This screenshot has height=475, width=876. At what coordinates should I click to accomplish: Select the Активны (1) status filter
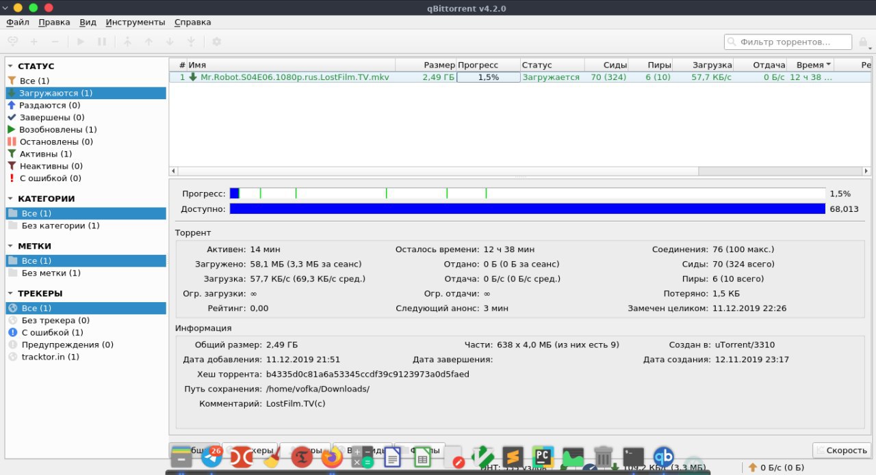86,154
